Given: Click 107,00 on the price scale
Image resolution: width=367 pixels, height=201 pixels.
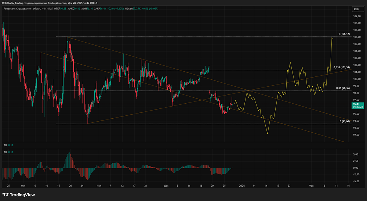Looking at the screenshot, I should tap(357, 30).
